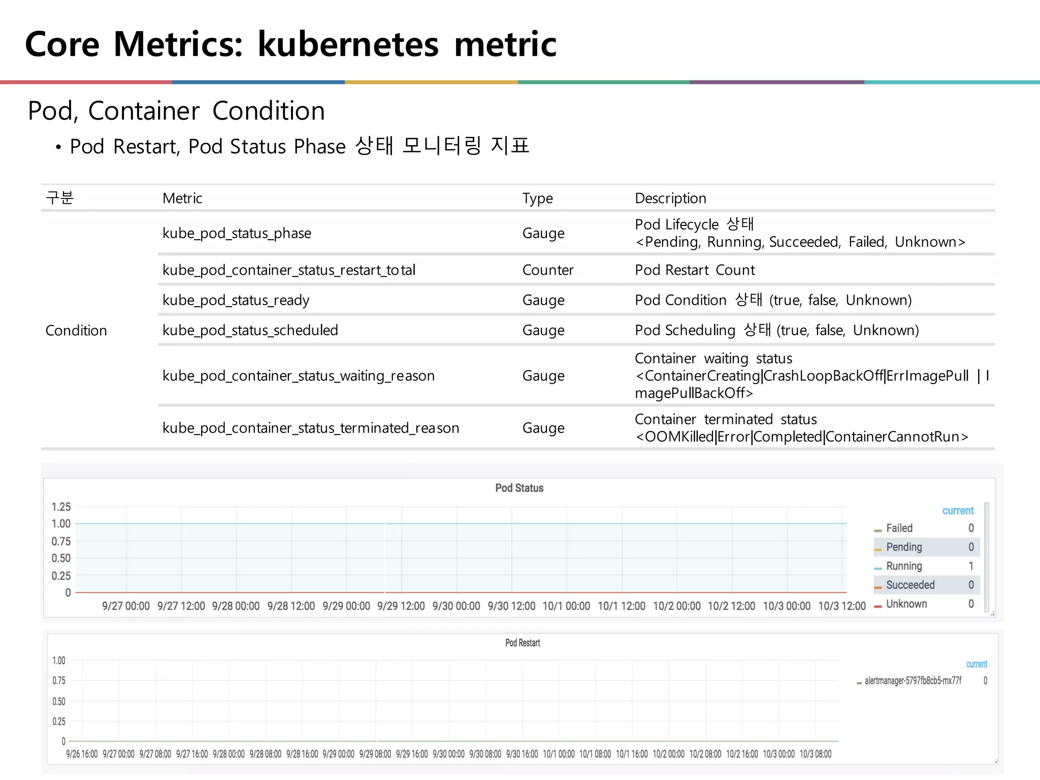Click the Pod Status legend scrollbar

987,556
